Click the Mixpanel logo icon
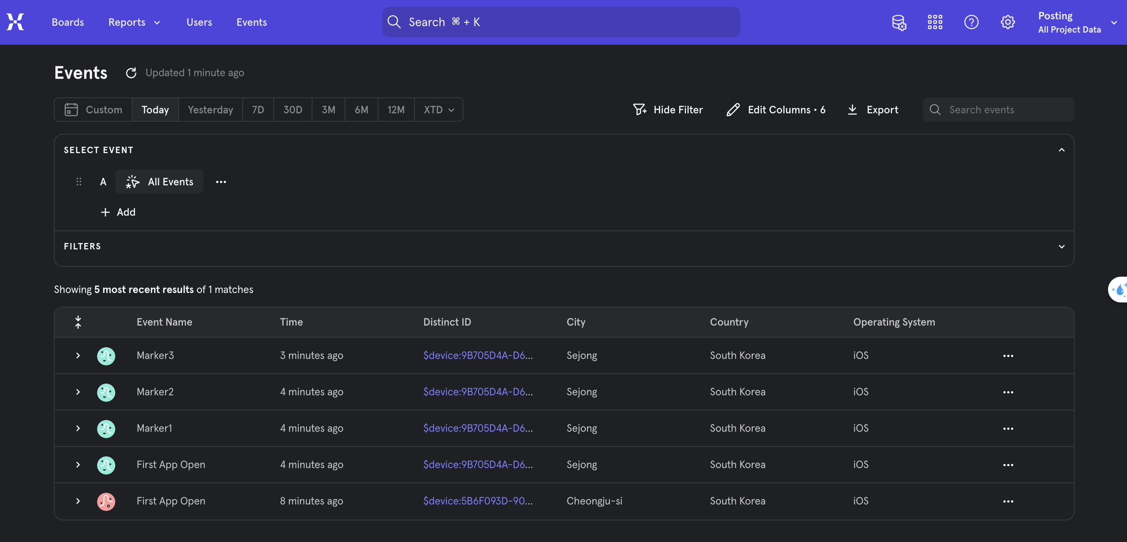1127x542 pixels. click(x=15, y=22)
